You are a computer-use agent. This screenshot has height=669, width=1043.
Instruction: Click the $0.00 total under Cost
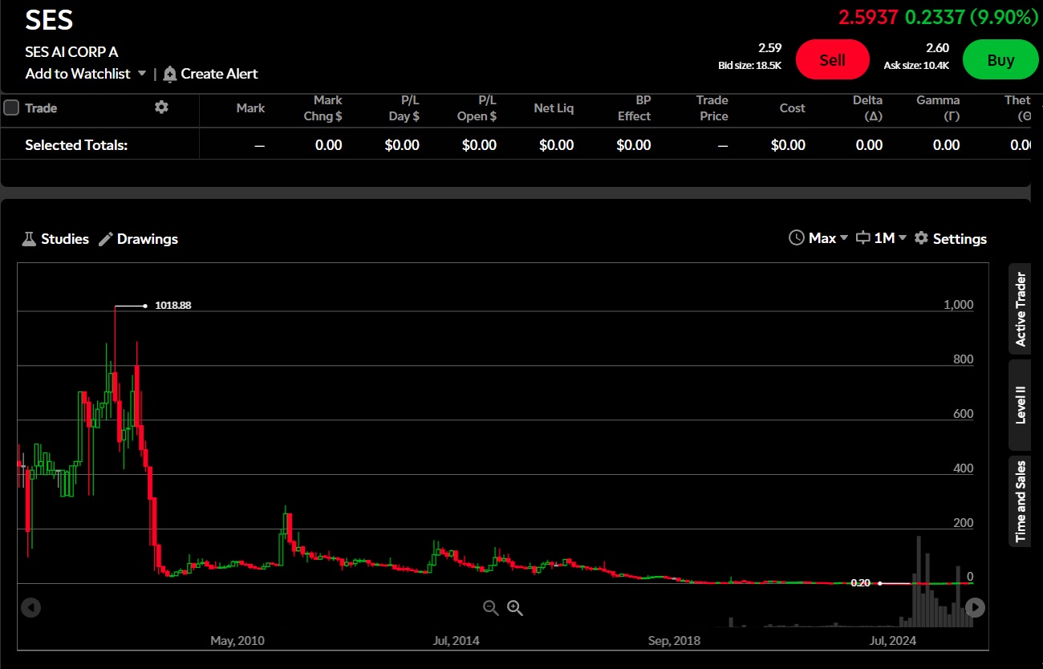788,145
